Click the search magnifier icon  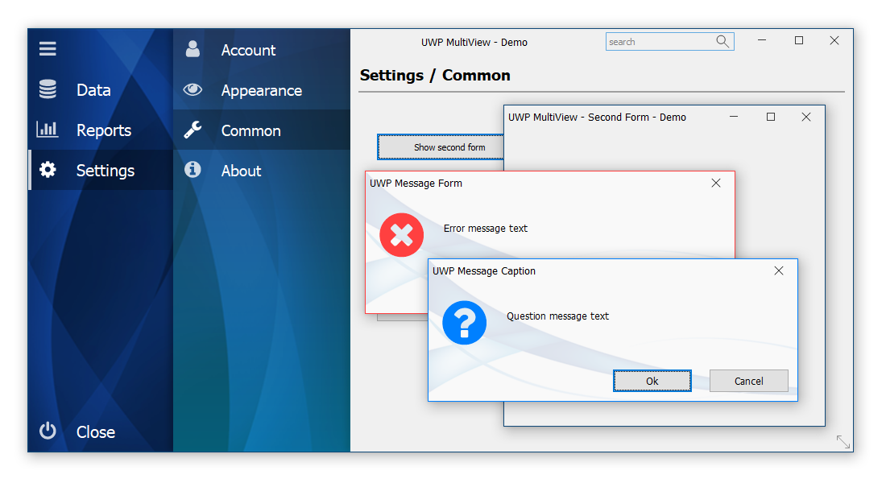722,41
